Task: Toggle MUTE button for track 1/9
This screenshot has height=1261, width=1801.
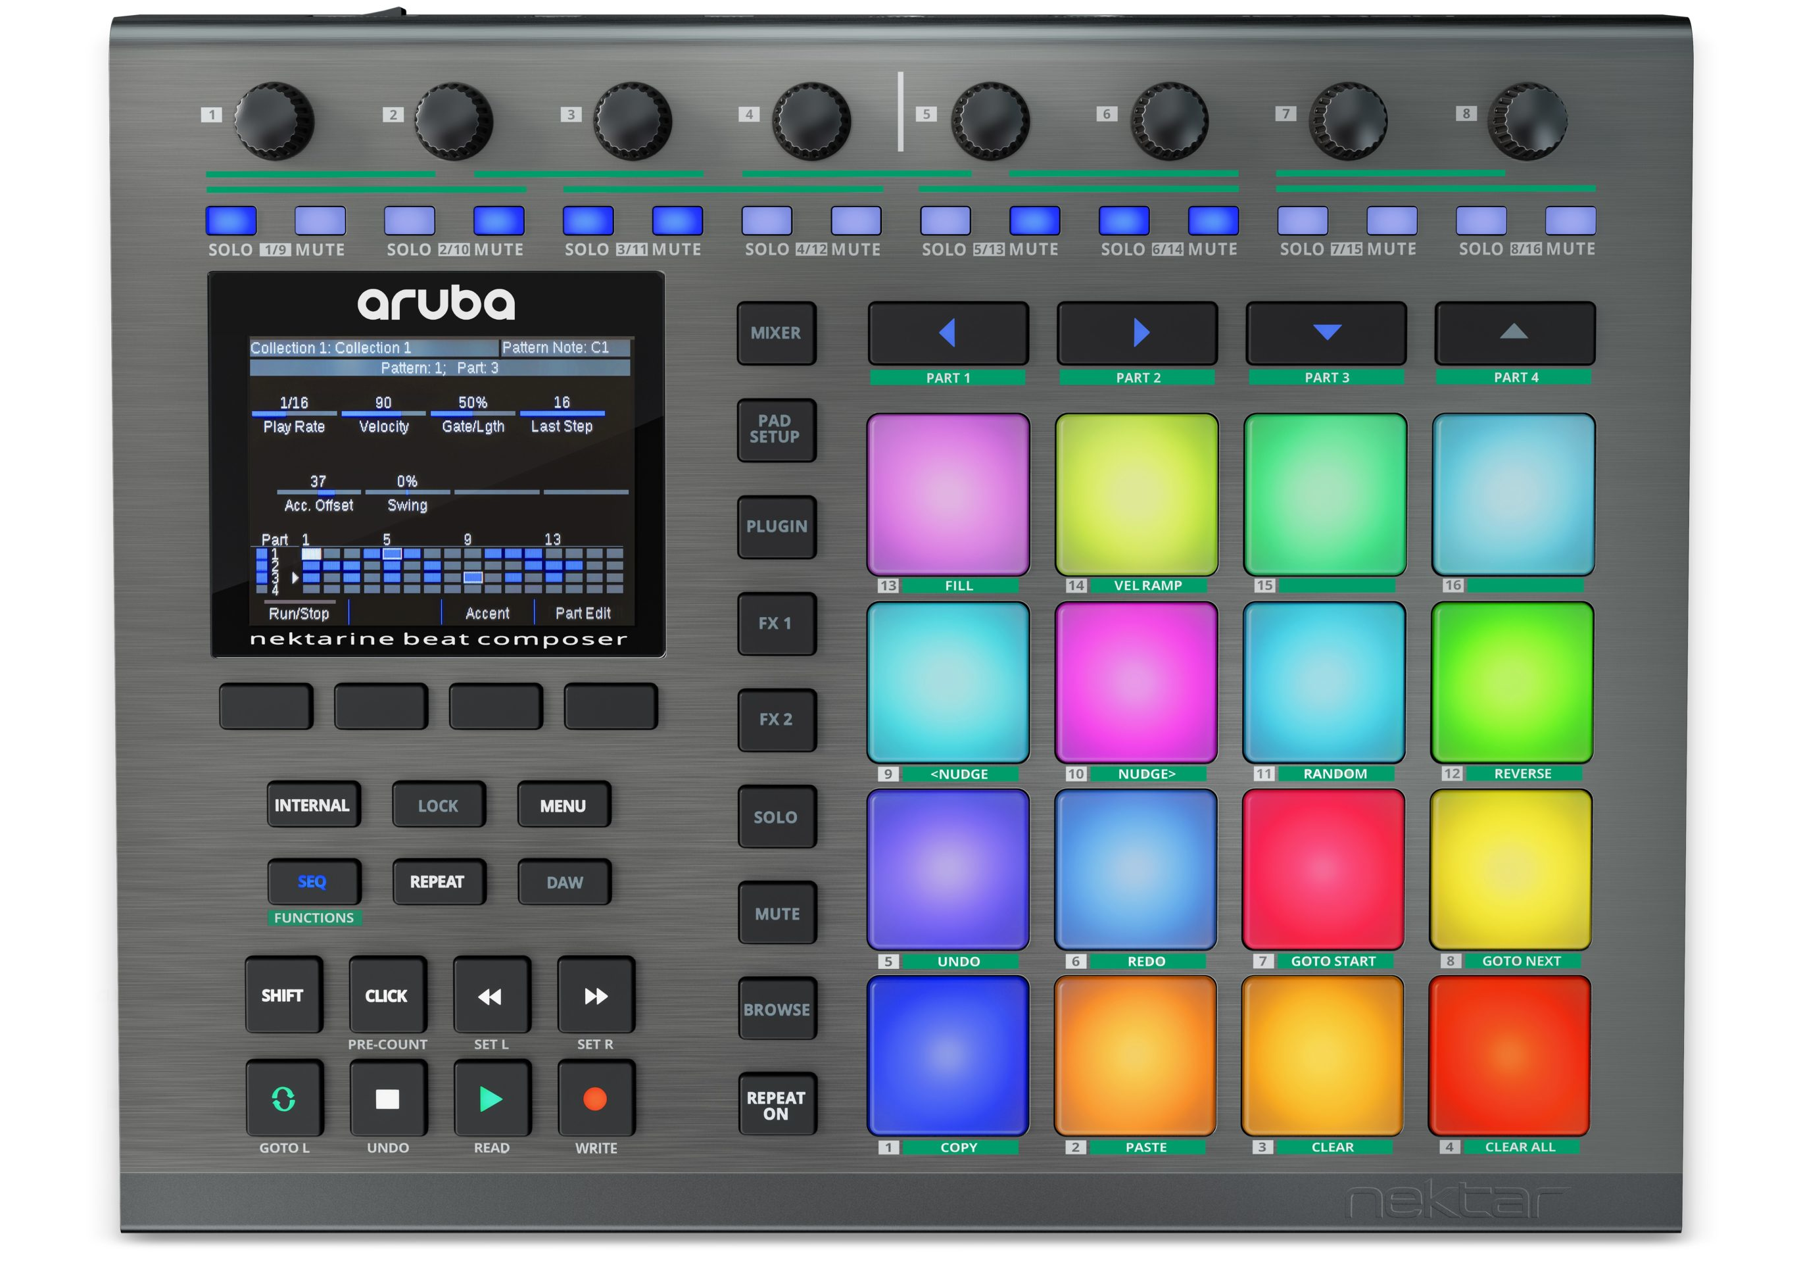Action: click(320, 220)
